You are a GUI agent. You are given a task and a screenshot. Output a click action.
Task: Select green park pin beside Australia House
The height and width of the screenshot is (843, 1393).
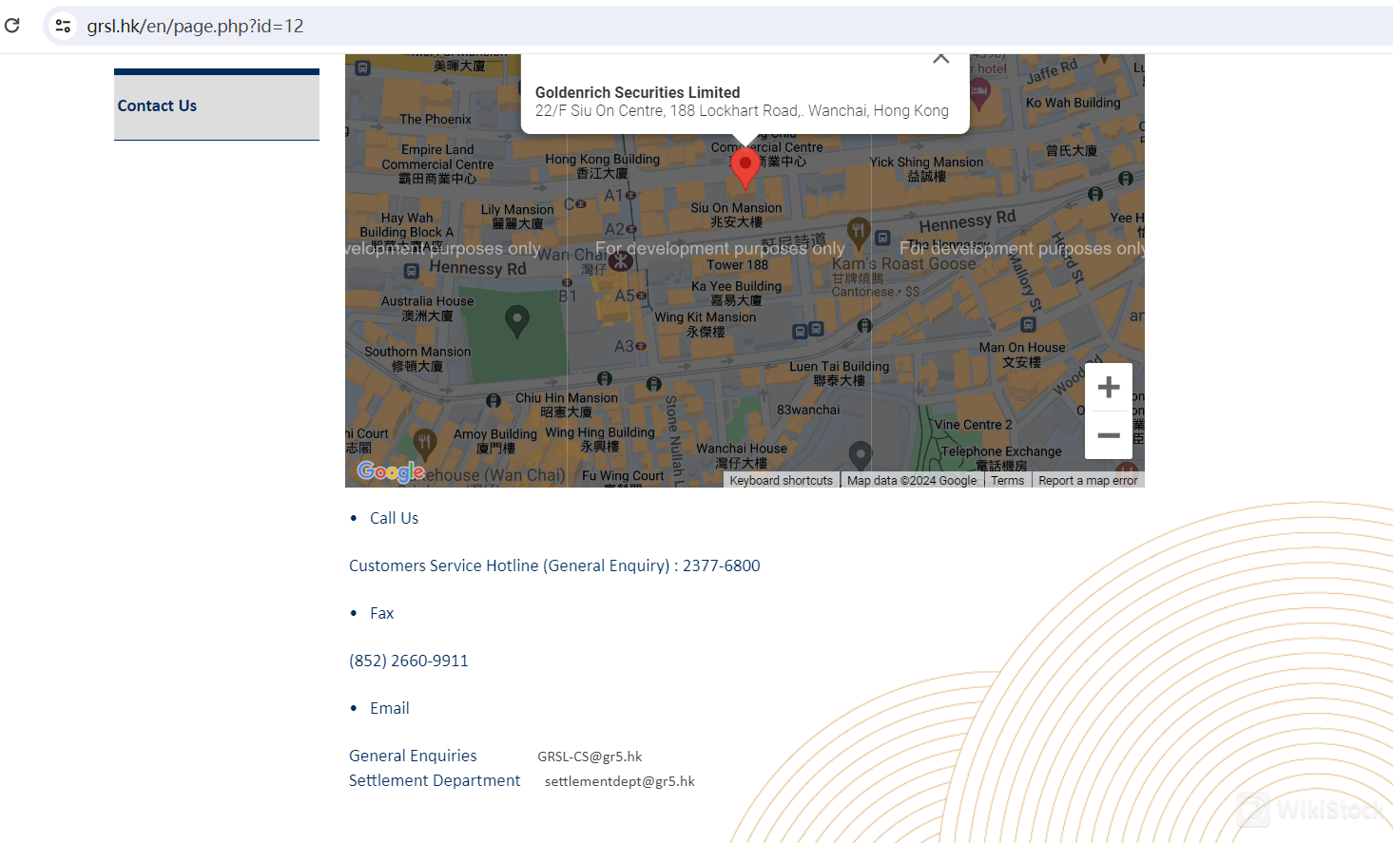click(x=516, y=320)
